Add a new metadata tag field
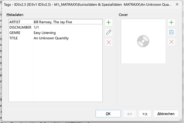The height and width of the screenshot is (123, 184). (x=109, y=22)
